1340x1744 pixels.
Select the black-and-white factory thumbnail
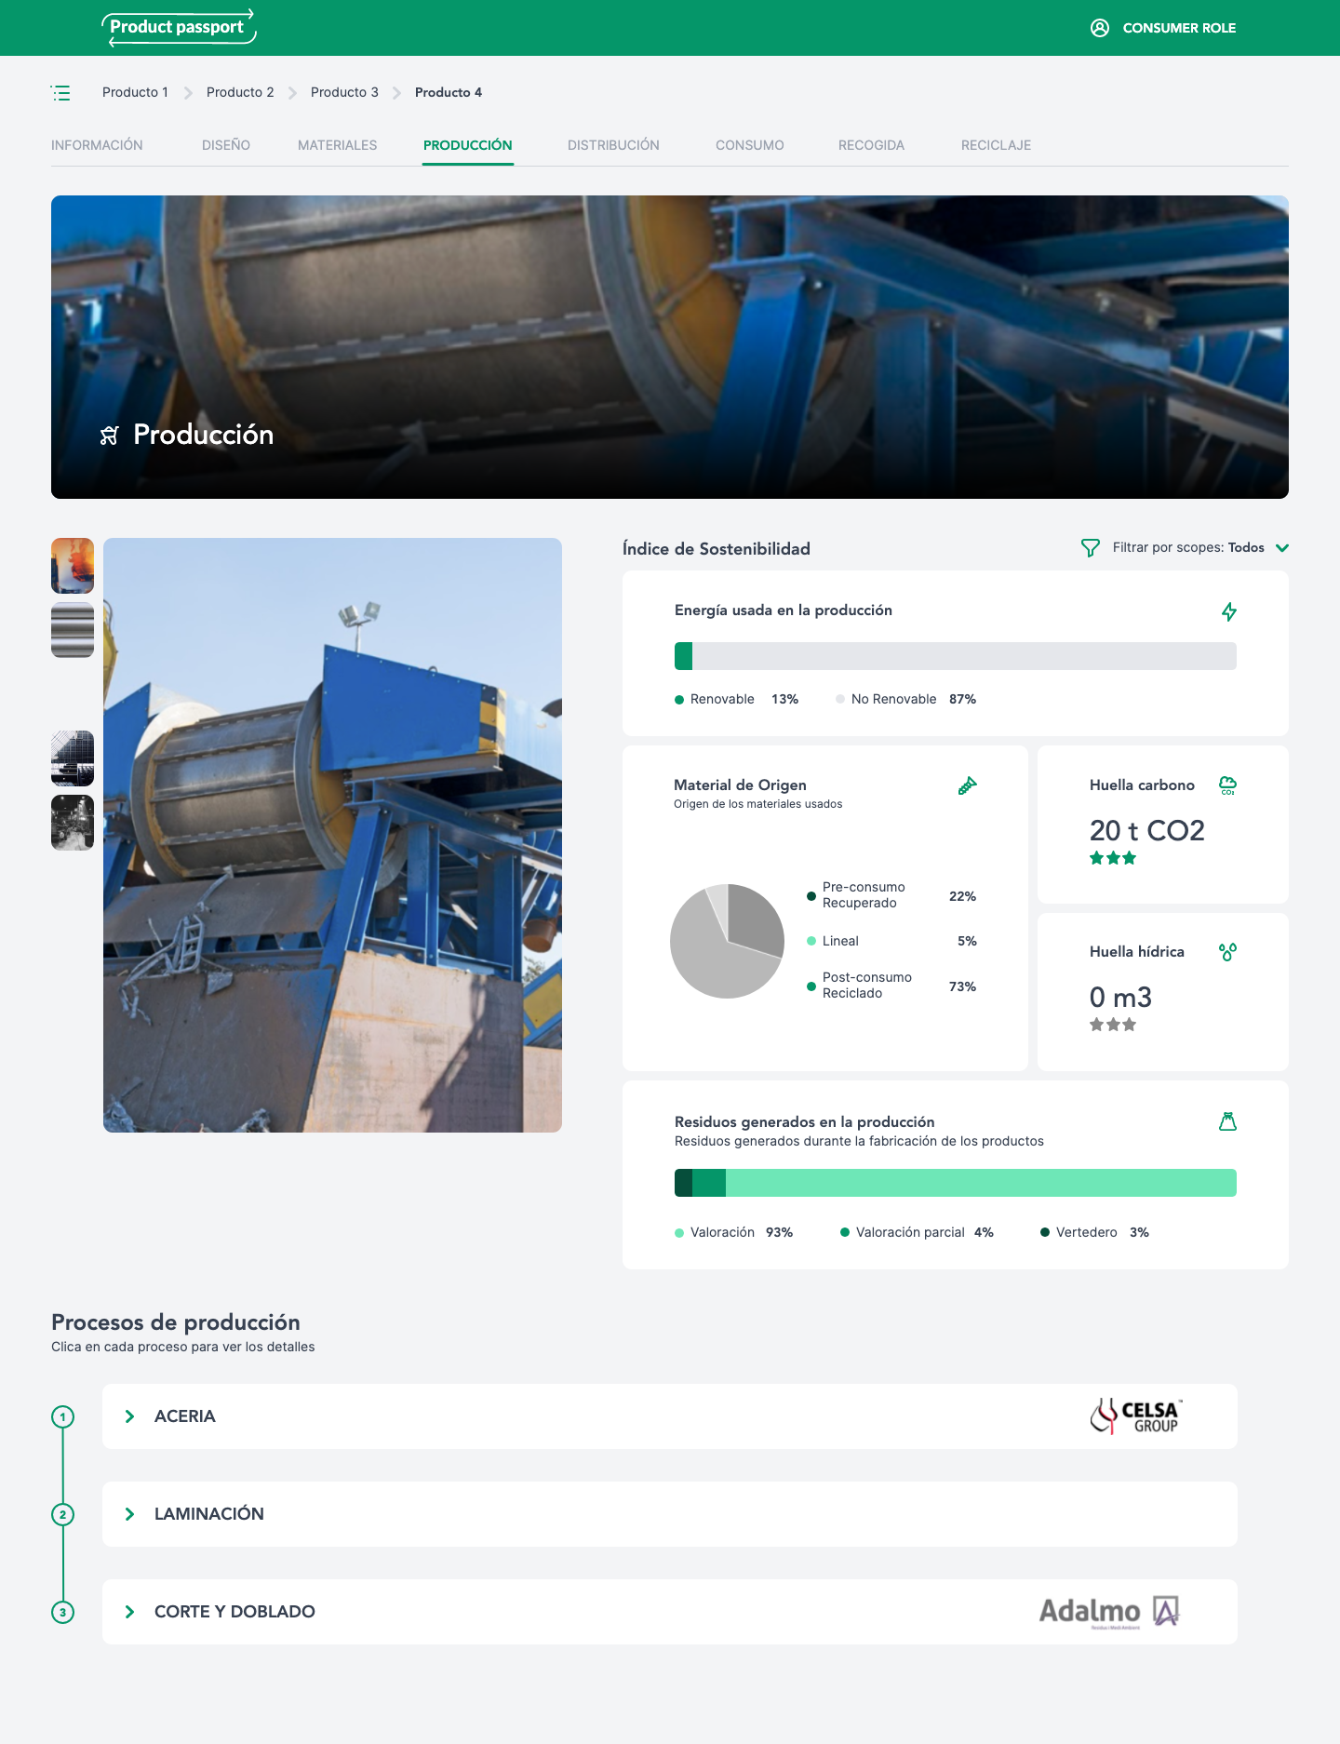pos(73,823)
